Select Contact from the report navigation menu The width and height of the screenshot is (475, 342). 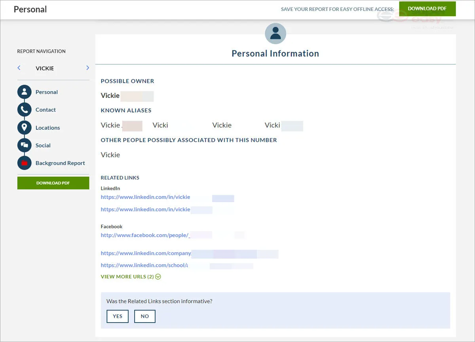pos(46,109)
